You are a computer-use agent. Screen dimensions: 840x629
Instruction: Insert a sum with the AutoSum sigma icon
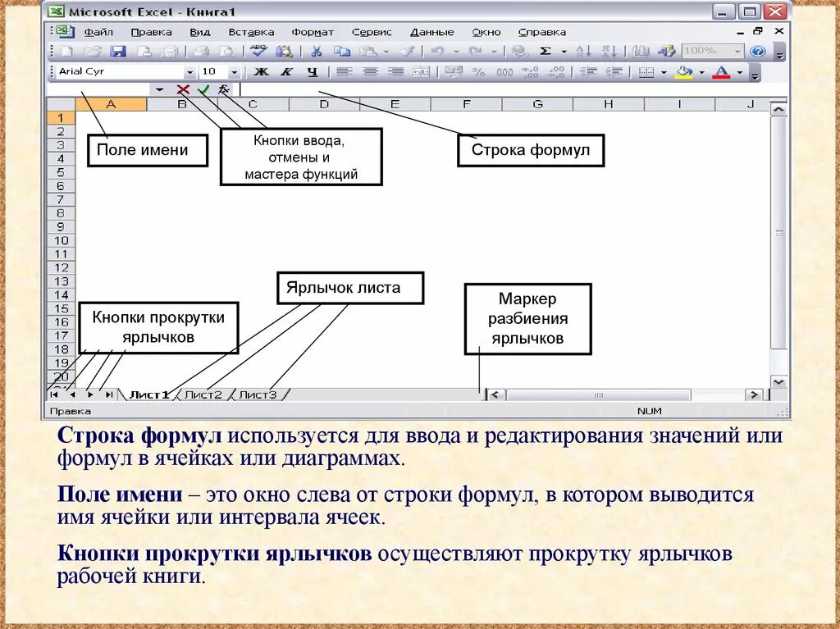point(546,52)
